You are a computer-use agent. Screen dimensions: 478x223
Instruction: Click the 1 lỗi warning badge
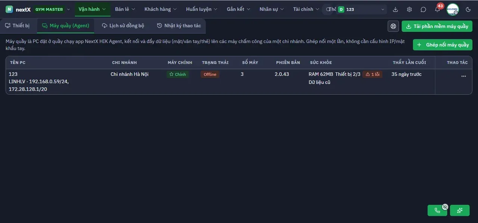tap(372, 75)
